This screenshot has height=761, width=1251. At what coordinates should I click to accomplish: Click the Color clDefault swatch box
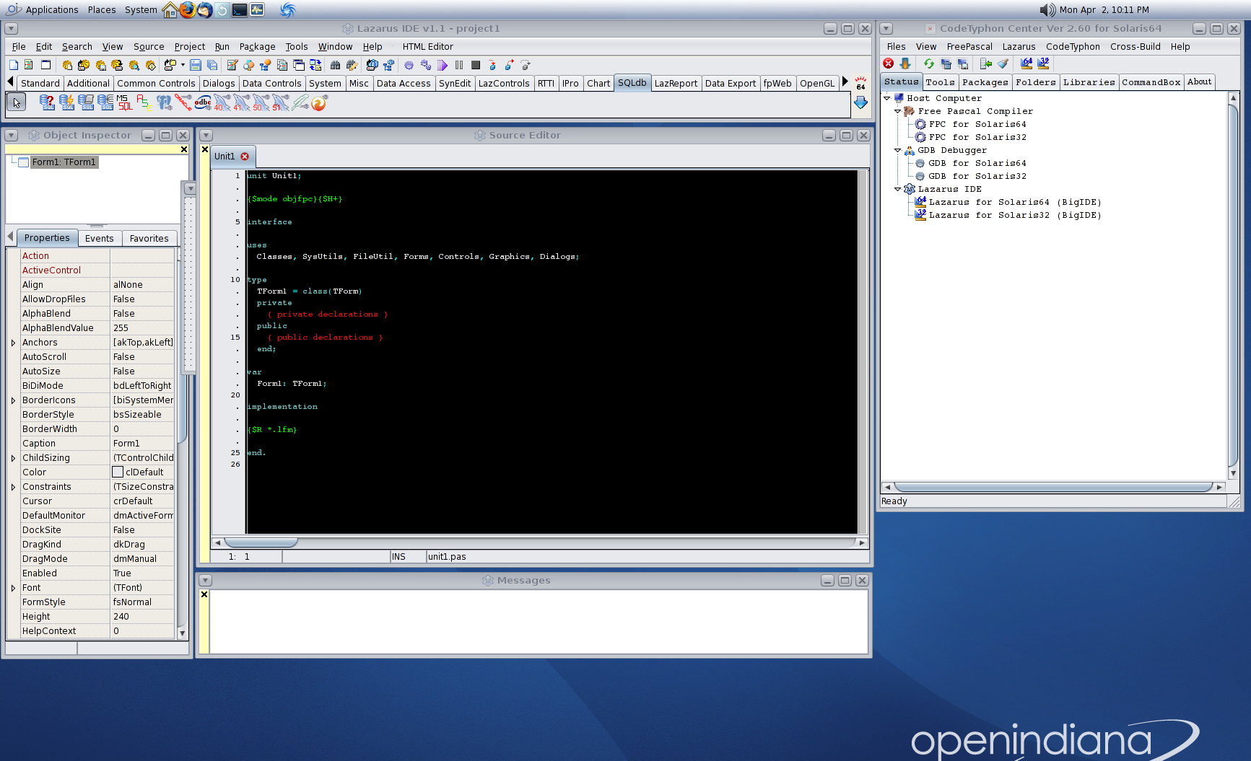click(x=118, y=472)
